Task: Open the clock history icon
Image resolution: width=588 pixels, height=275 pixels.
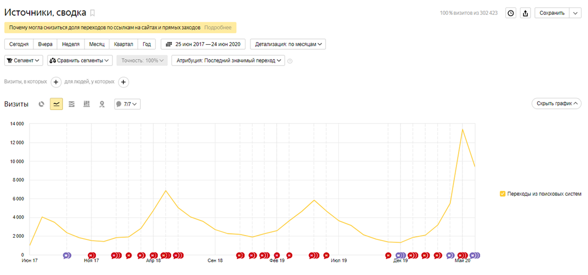Action: pyautogui.click(x=510, y=13)
